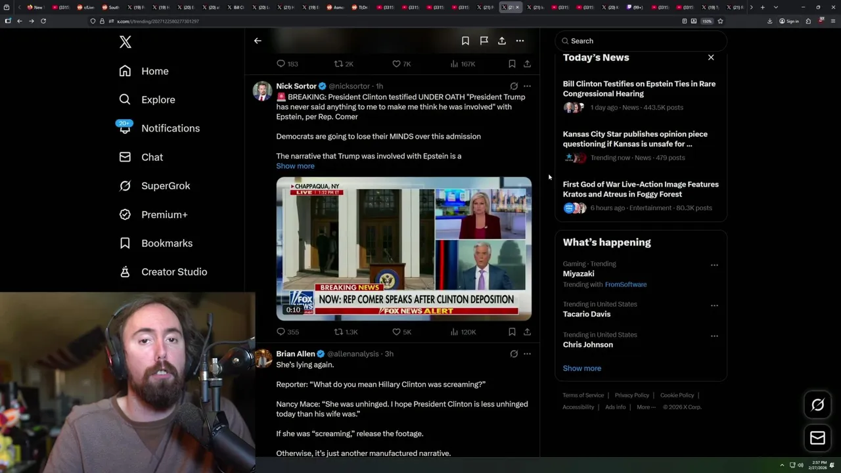The height and width of the screenshot is (473, 841).
Task: Open Explore from the sidebar
Action: [147, 100]
